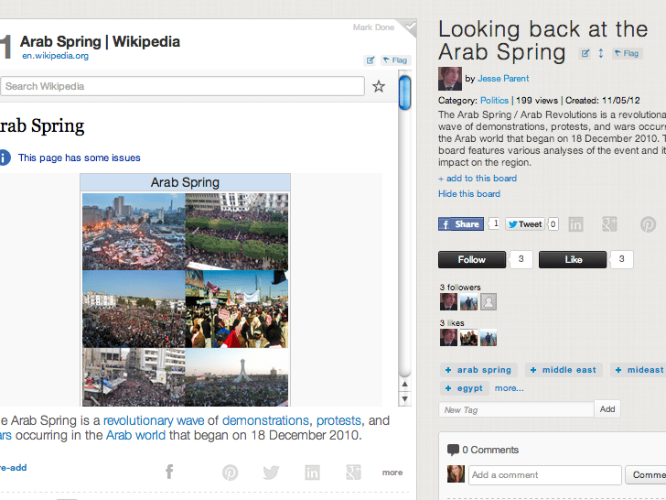Flag the Arab Spring Wikipedia item
Viewport: 666px width, 500px height.
pos(395,60)
